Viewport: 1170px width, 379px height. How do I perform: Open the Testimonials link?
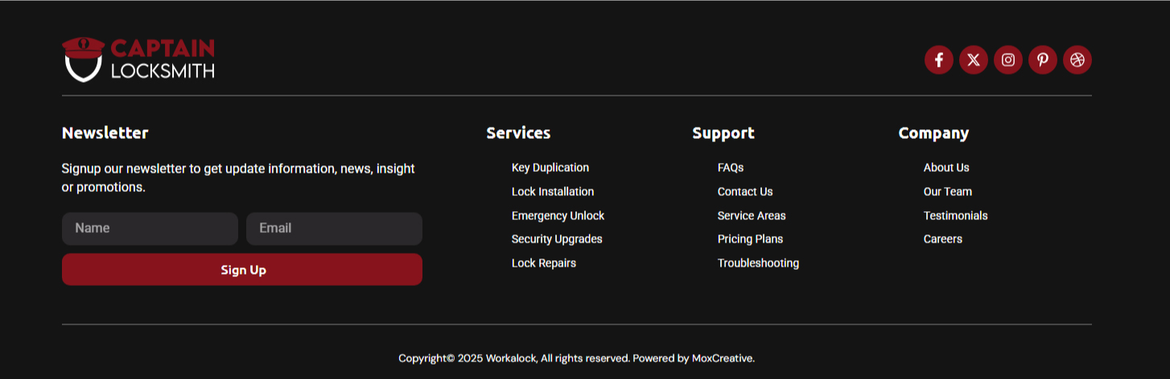click(955, 216)
